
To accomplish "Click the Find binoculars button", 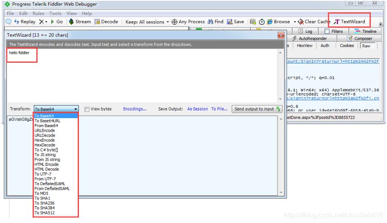I will tap(215, 22).
